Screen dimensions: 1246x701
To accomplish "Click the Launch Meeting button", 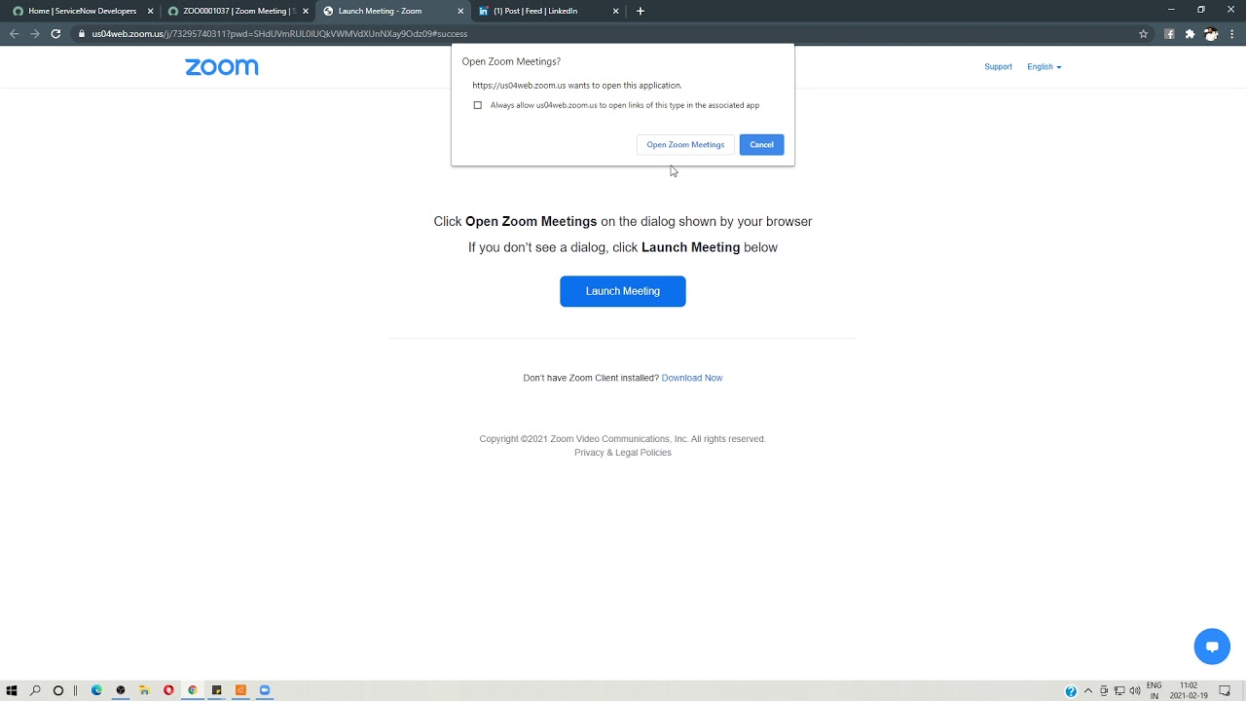I will (623, 291).
